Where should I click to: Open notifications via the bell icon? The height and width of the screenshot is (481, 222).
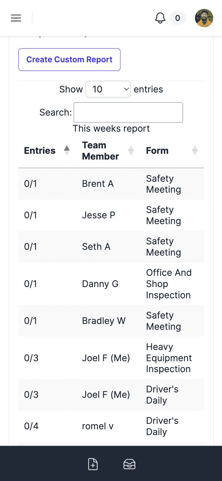160,18
